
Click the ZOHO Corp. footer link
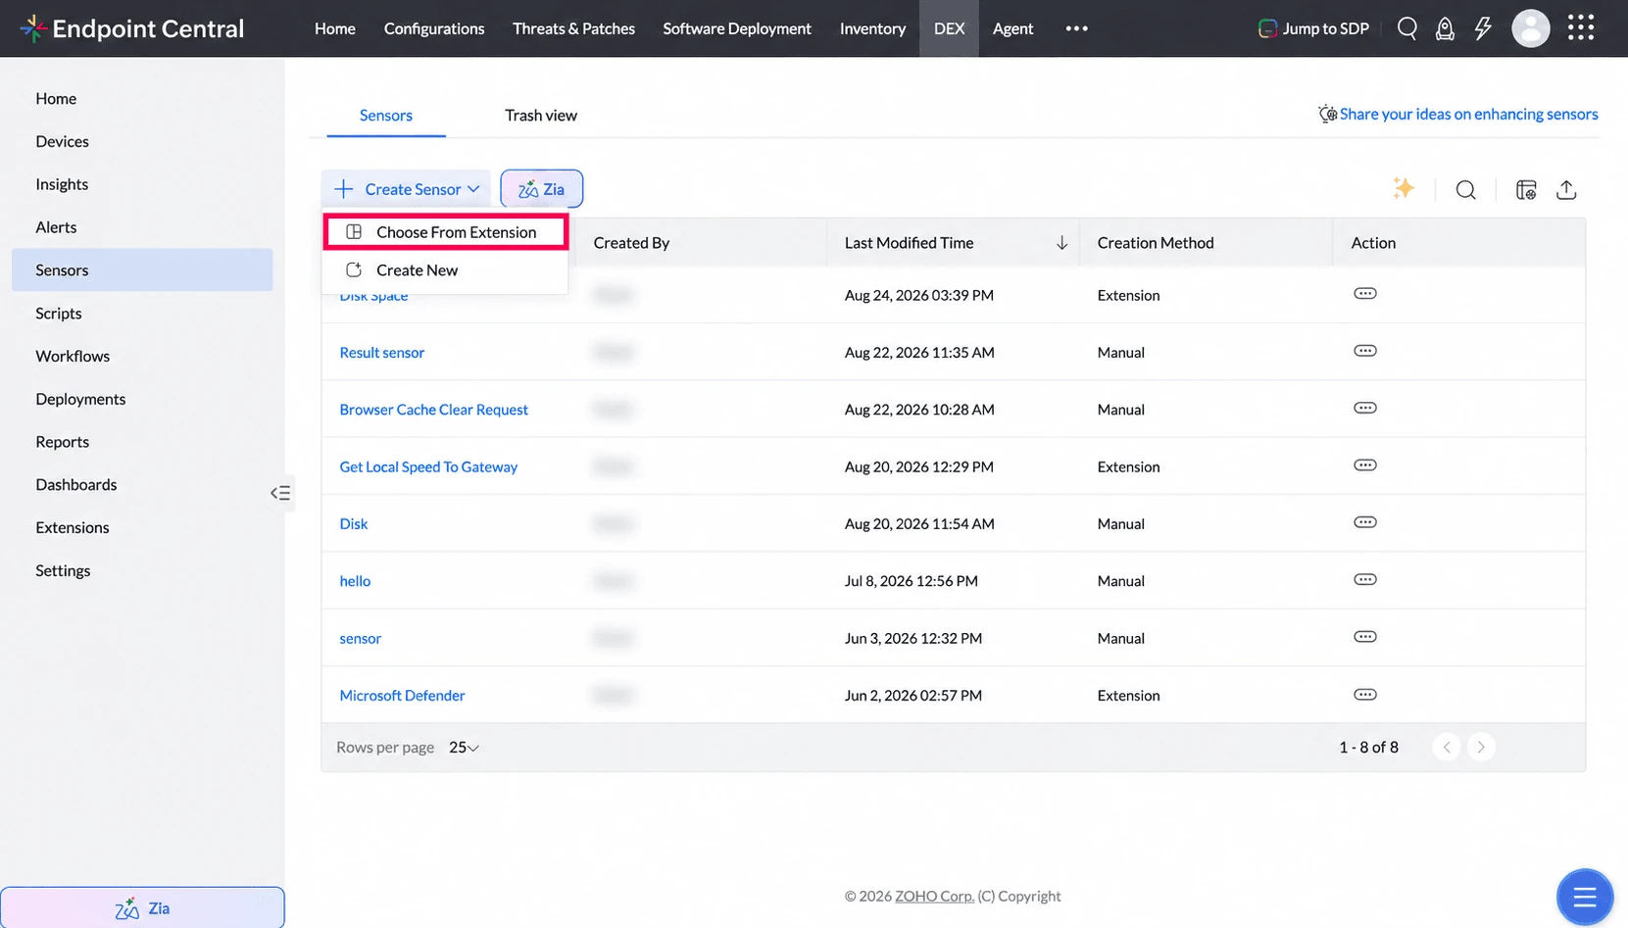pos(934,896)
